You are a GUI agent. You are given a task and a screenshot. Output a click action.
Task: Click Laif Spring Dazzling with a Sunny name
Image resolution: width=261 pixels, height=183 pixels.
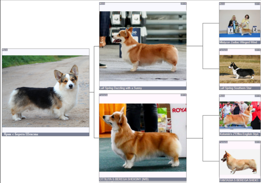pos(121,88)
